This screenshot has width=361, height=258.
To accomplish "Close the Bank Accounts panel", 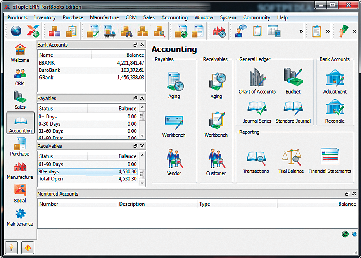I will pos(142,45).
